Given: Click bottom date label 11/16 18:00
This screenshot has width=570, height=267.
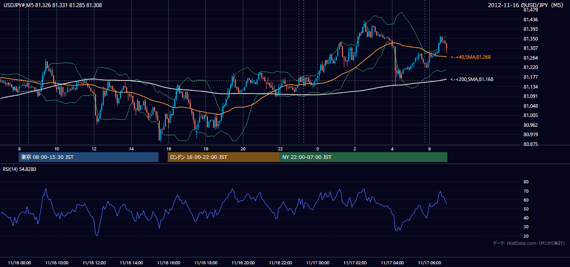Looking at the screenshot, I should pos(206,263).
